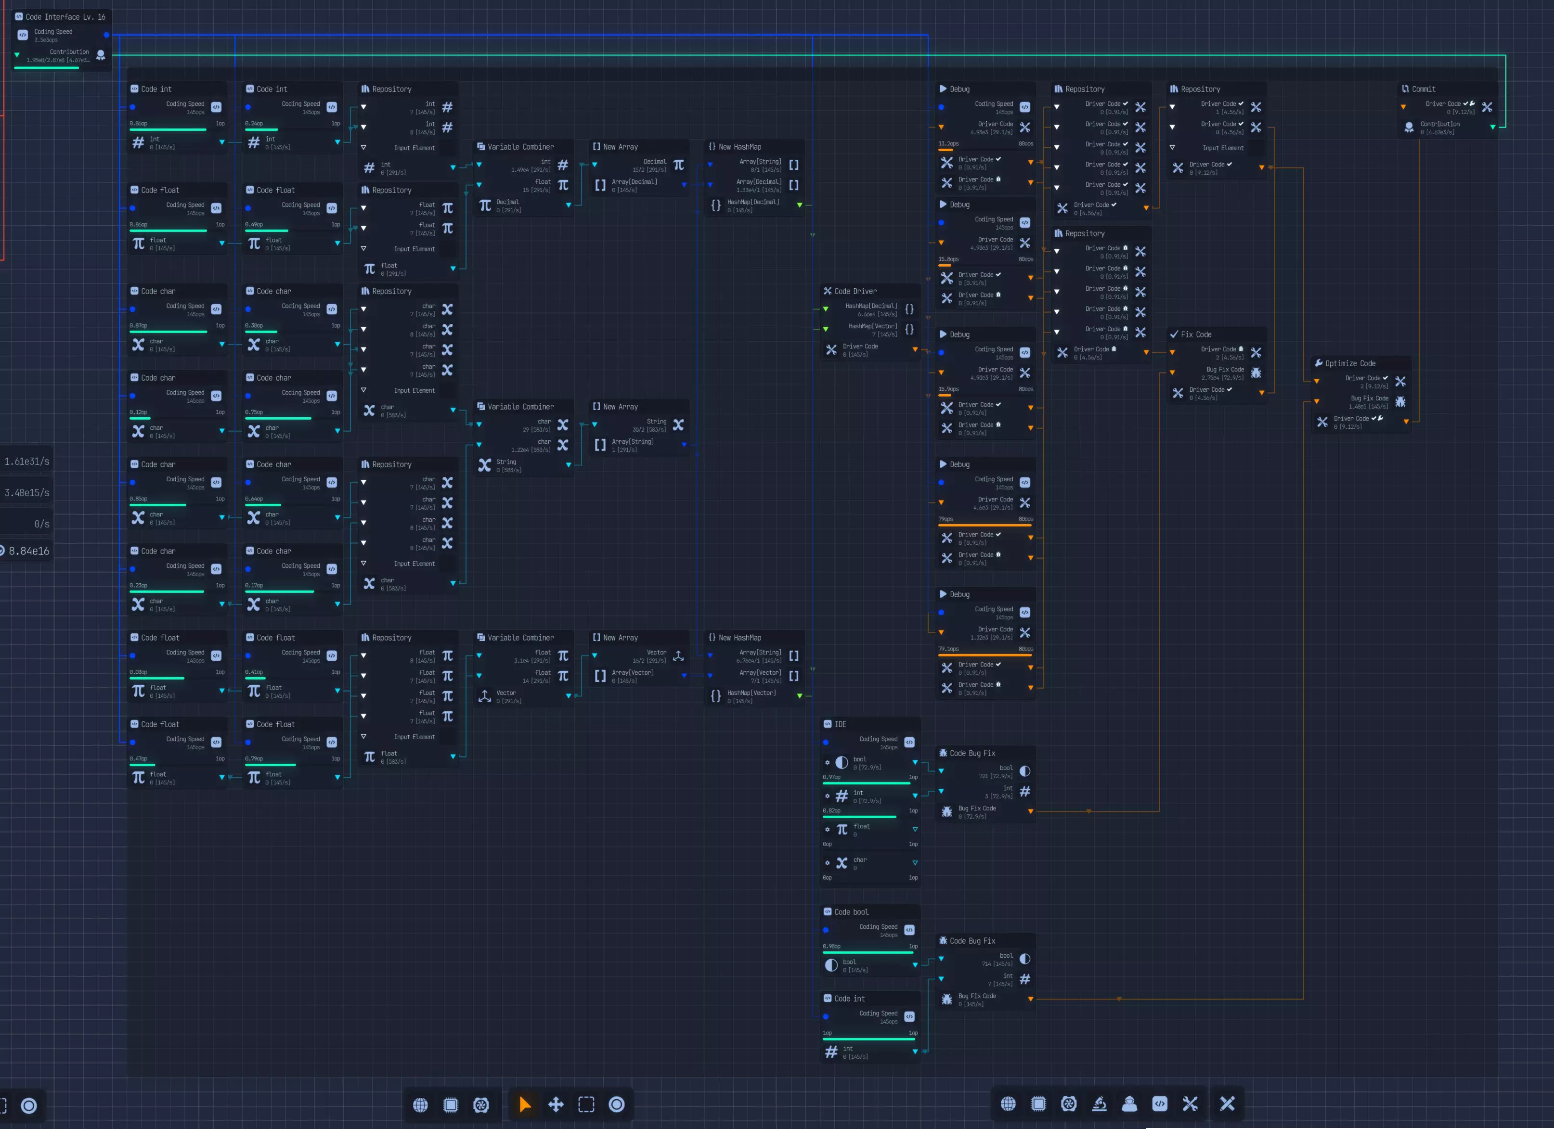Click the microscope research icon in toolbar
Screen dimensions: 1554x1129
tap(1099, 1103)
